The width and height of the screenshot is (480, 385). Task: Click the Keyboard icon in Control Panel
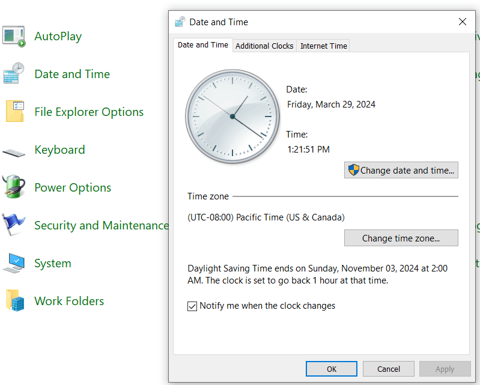(14, 153)
